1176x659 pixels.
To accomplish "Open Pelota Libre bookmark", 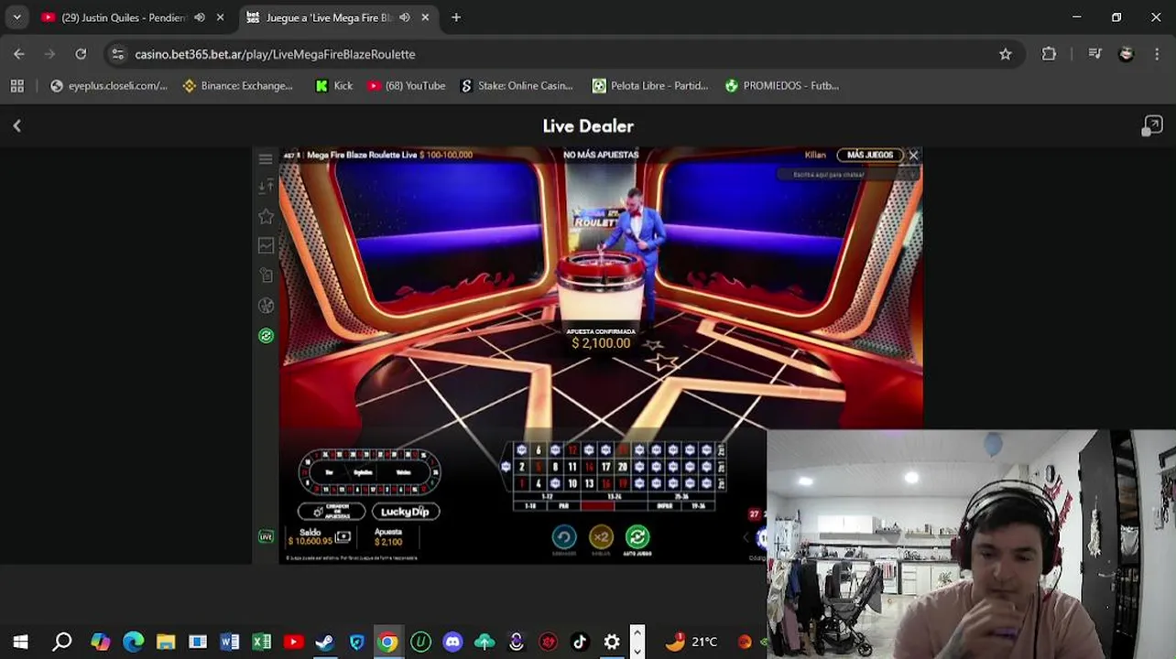I will [x=650, y=86].
